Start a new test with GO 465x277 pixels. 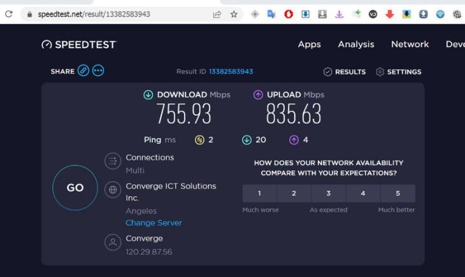[75, 188]
